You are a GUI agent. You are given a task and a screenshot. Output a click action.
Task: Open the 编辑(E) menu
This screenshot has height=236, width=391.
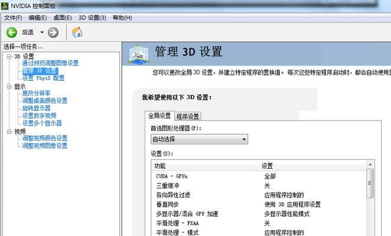38,18
